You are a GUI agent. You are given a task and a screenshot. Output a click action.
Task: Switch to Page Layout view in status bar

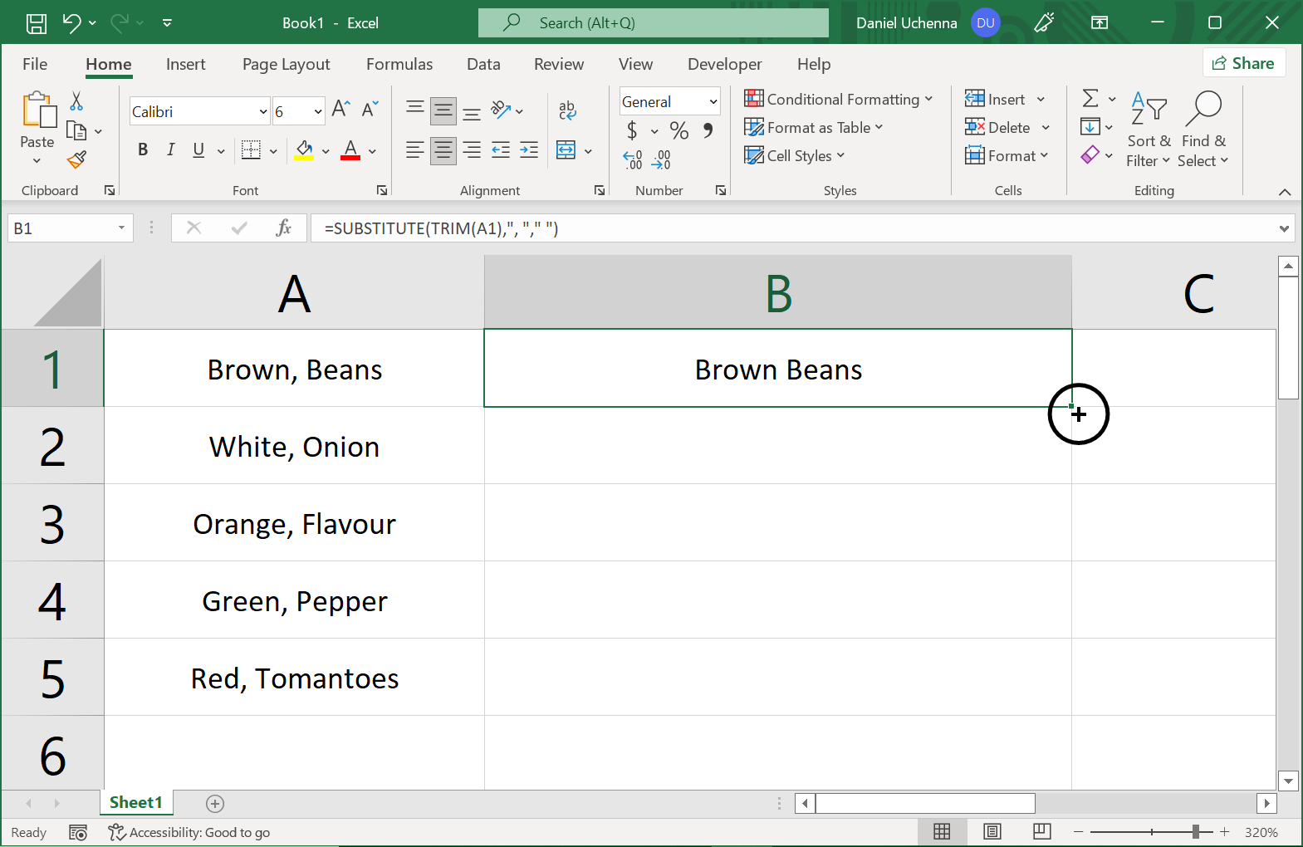point(992,831)
